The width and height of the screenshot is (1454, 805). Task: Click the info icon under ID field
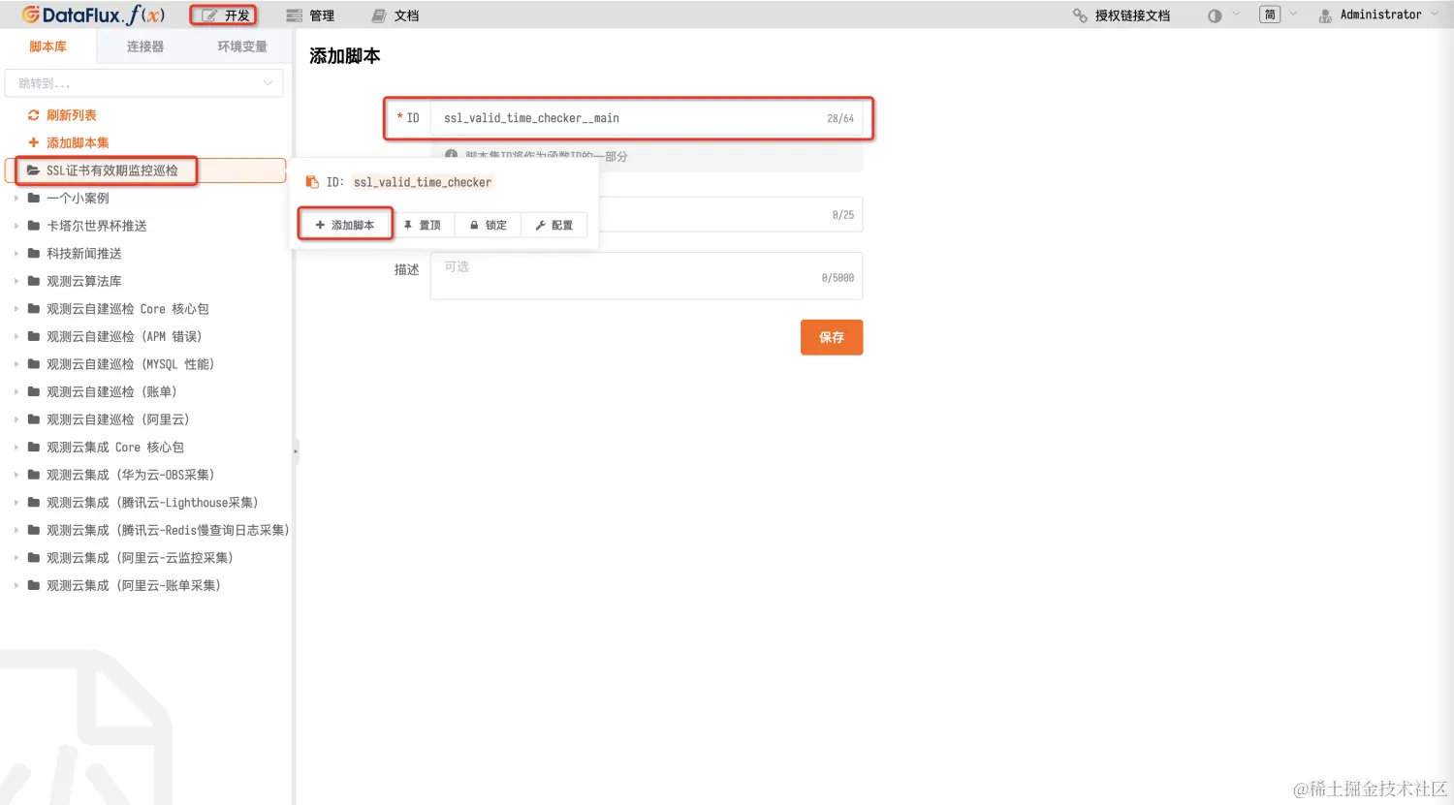click(451, 155)
